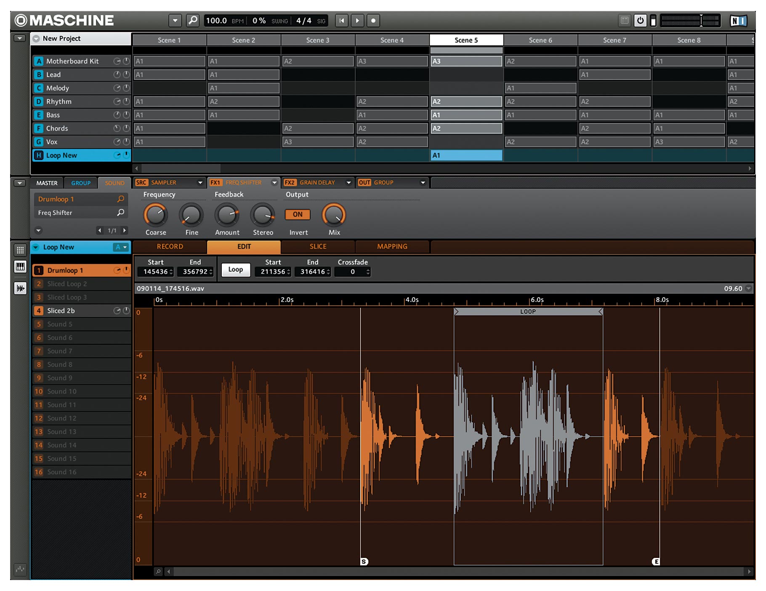Image resolution: width=766 pixels, height=591 pixels.
Task: Click arranger scrollbar left arrow
Action: click(136, 168)
